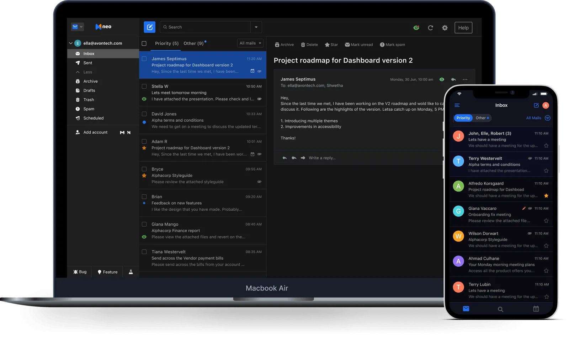
Task: Open the All mails filter dropdown
Action: (250, 43)
